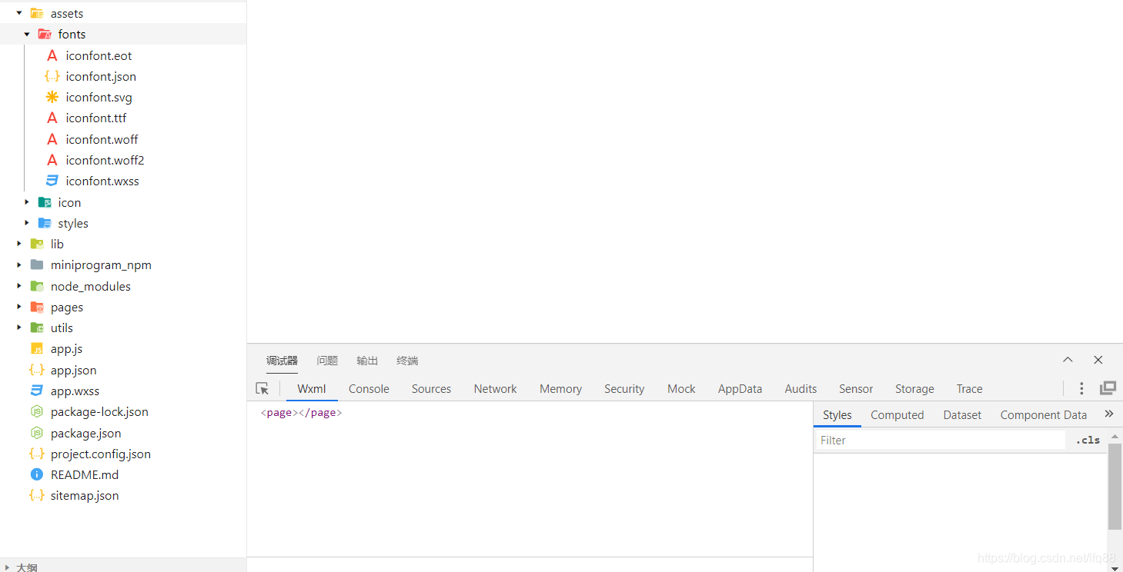Click the green node_modules folder icon
Screen dimensions: 1123x572
pyautogui.click(x=36, y=286)
